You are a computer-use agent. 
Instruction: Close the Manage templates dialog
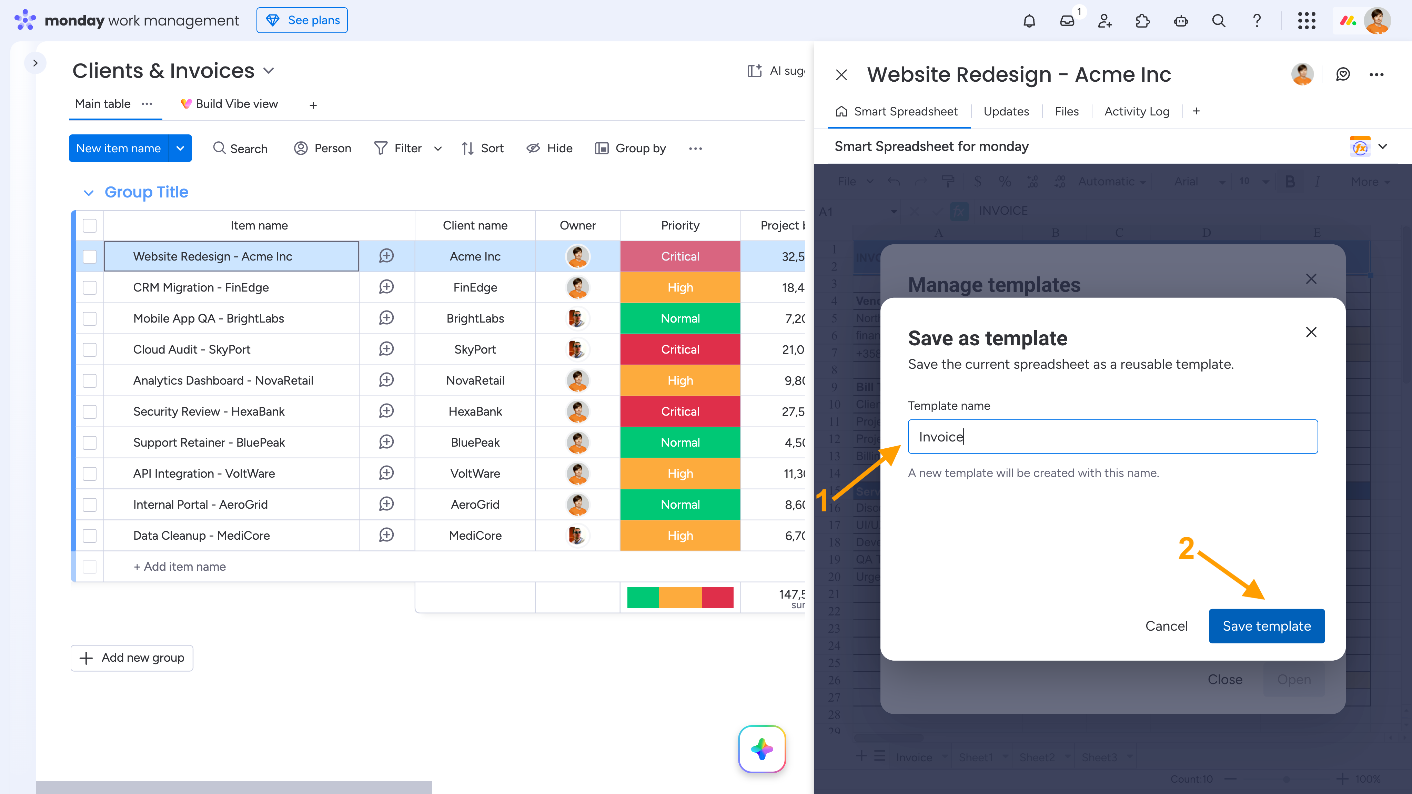[1311, 279]
